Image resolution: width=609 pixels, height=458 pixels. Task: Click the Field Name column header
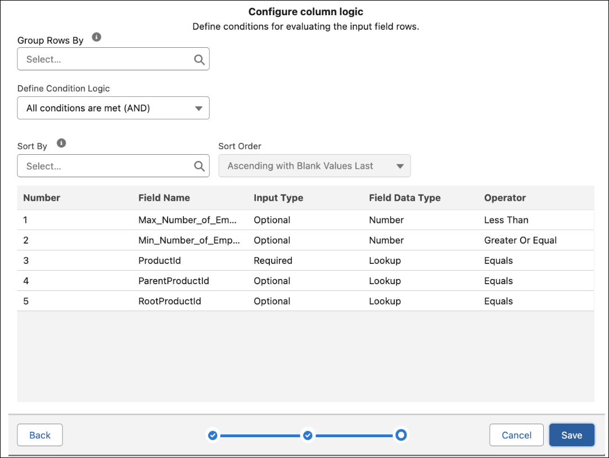(164, 197)
